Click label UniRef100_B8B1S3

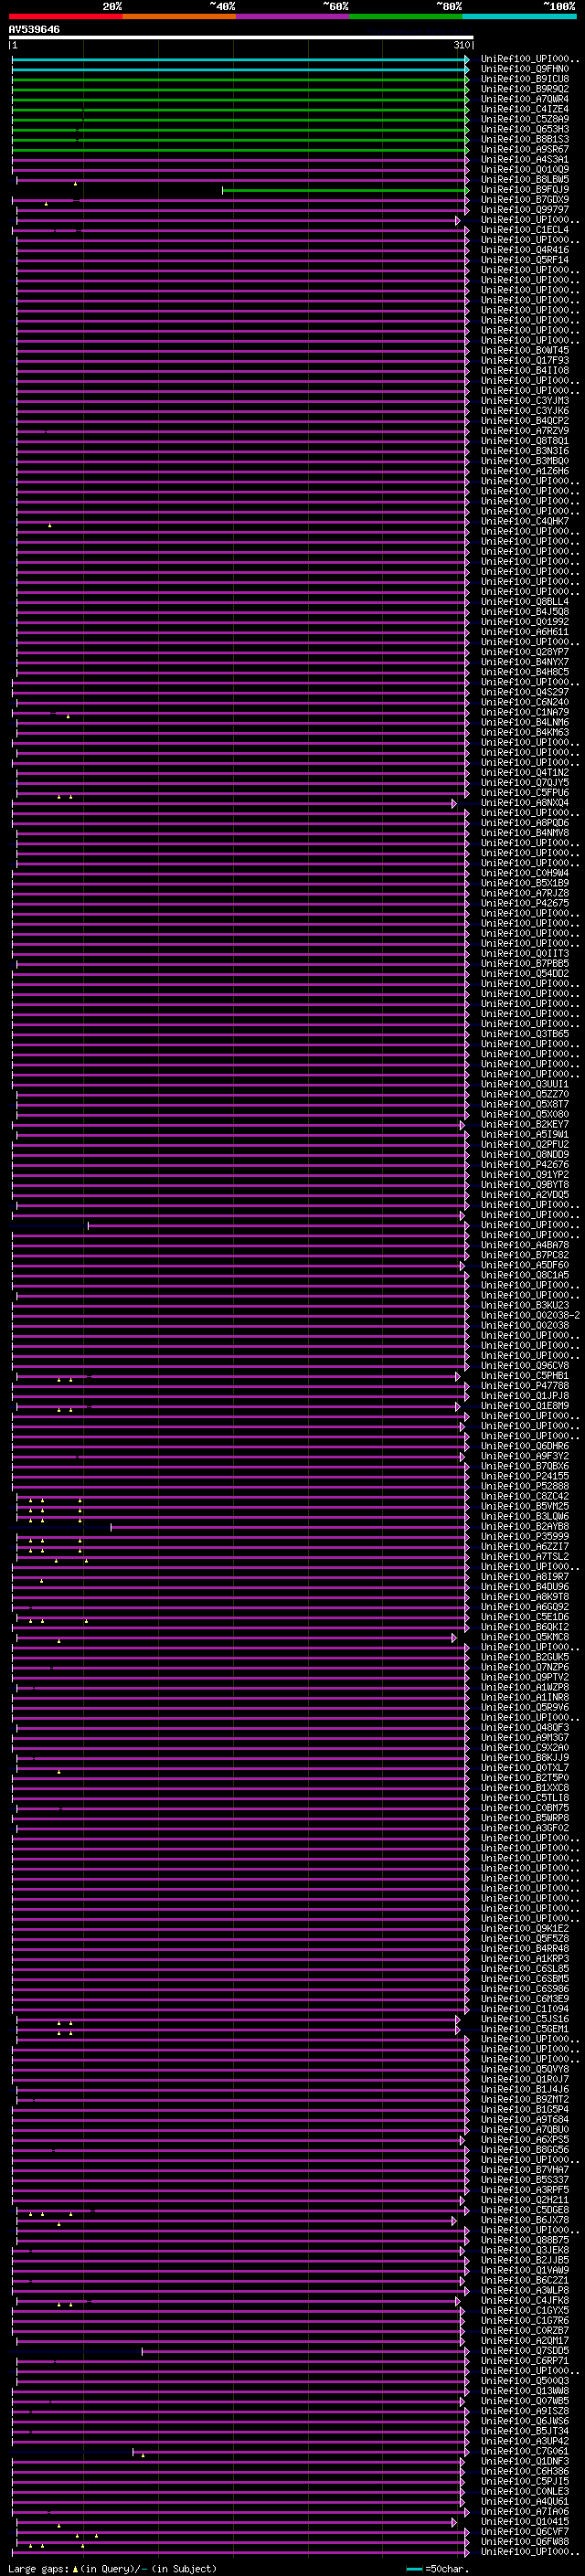pyautogui.click(x=525, y=139)
